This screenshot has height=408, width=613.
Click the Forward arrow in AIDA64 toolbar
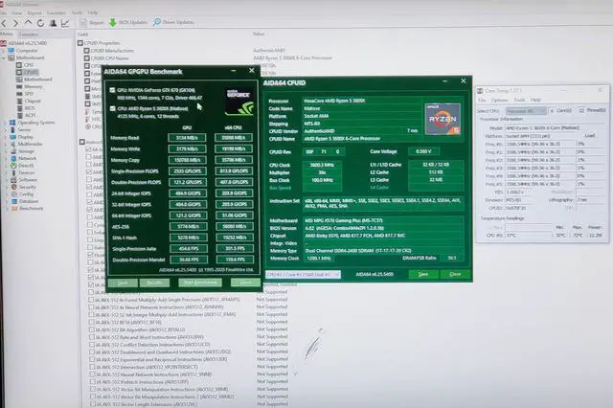pos(15,23)
